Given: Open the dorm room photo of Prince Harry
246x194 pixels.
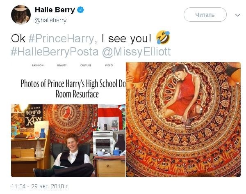Looking at the screenshot, I should click(68, 141).
